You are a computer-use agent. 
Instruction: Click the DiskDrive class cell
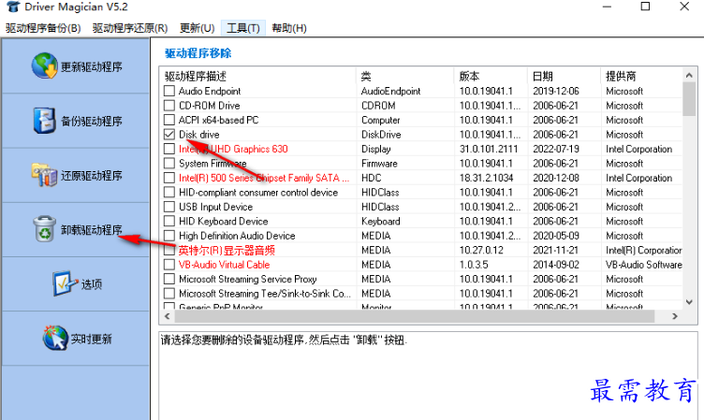pyautogui.click(x=381, y=134)
